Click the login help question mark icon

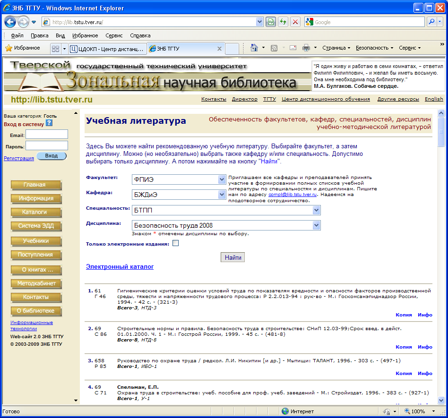point(49,123)
